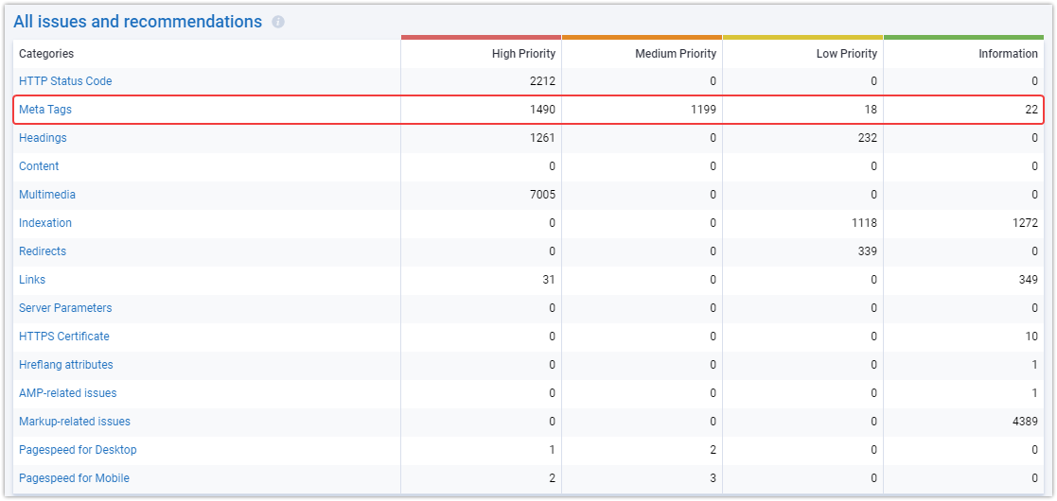Click the 31 high priority Links value
The width and height of the screenshot is (1057, 501).
pyautogui.click(x=550, y=280)
